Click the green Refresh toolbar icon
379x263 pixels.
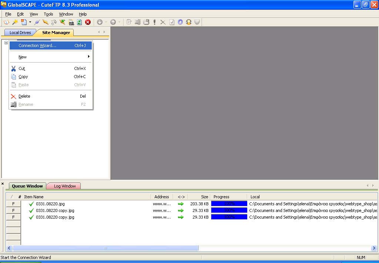tap(79, 22)
